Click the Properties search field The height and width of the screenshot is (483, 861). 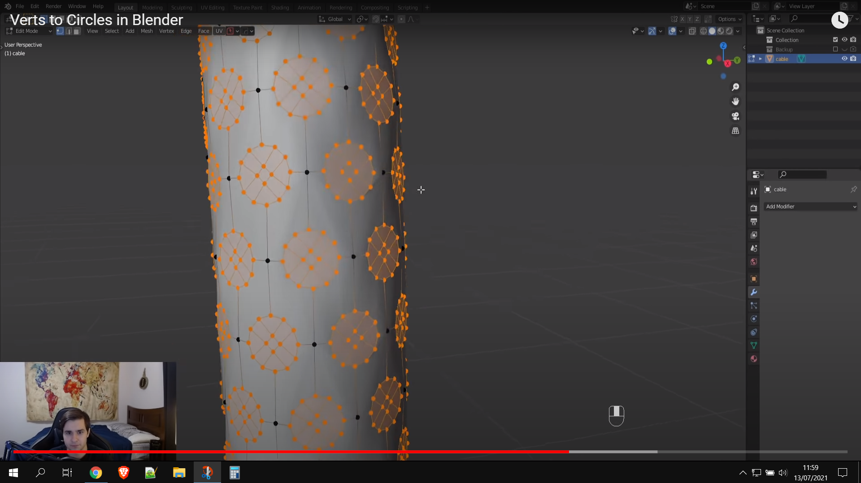[802, 175]
